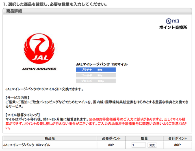Select the ブロンズ 100p tier bar
Screen dimensions: 195x151
coord(96,81)
